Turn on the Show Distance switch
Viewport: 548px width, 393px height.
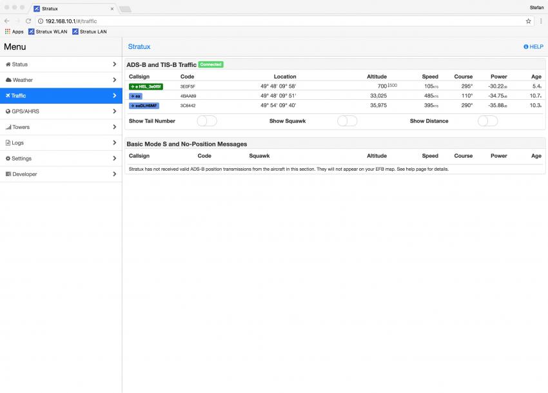[x=487, y=121]
